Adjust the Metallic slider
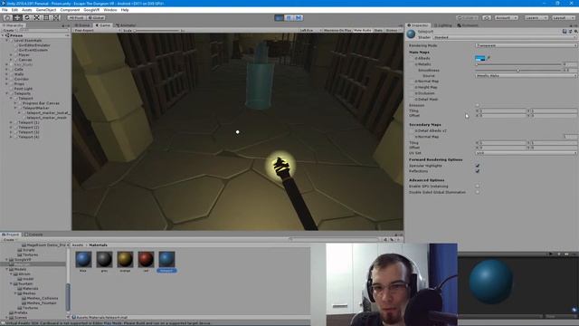 (518, 64)
